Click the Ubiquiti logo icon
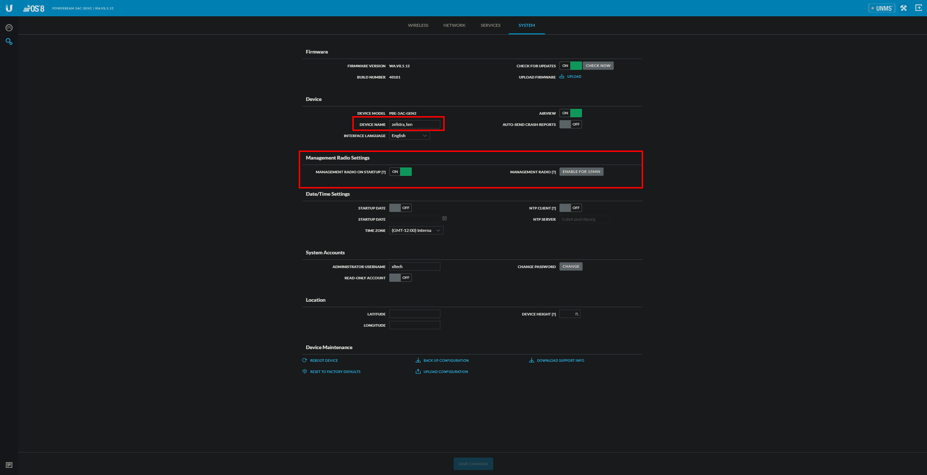927x475 pixels. point(9,8)
